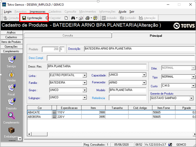Expand the Linha dropdown
Screen dimensions: 196x147
click(85, 75)
